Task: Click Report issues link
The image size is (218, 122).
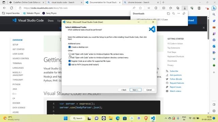Action: pos(175,87)
